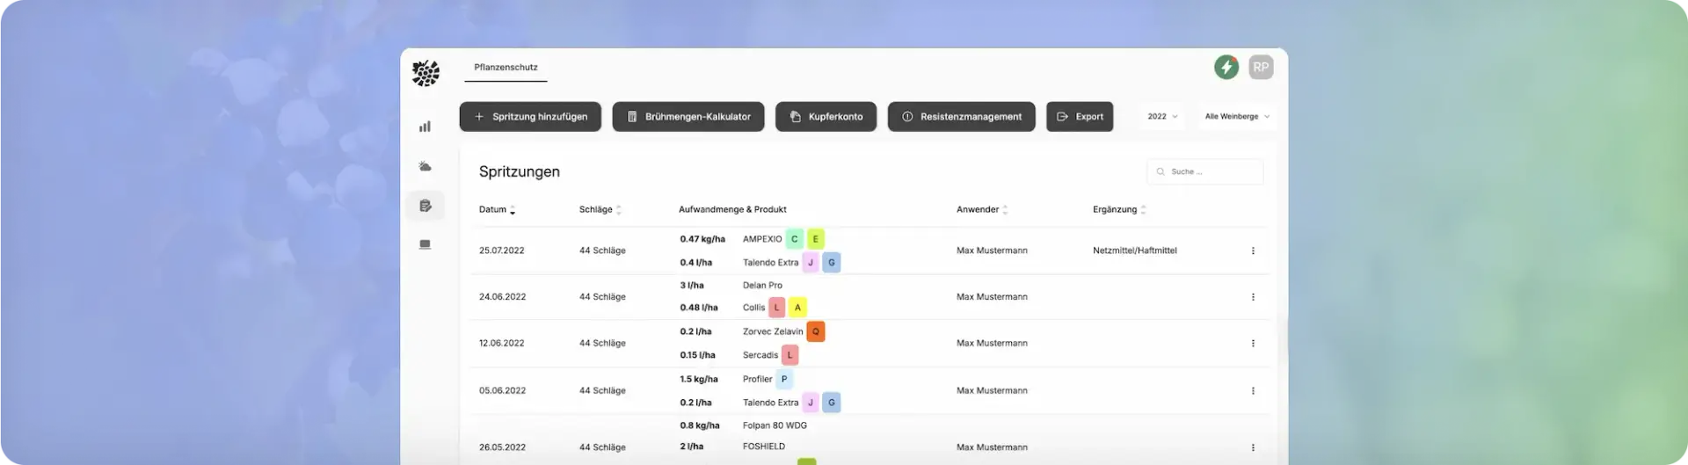
Task: Click the red L tag next to Collis
Action: pos(777,308)
